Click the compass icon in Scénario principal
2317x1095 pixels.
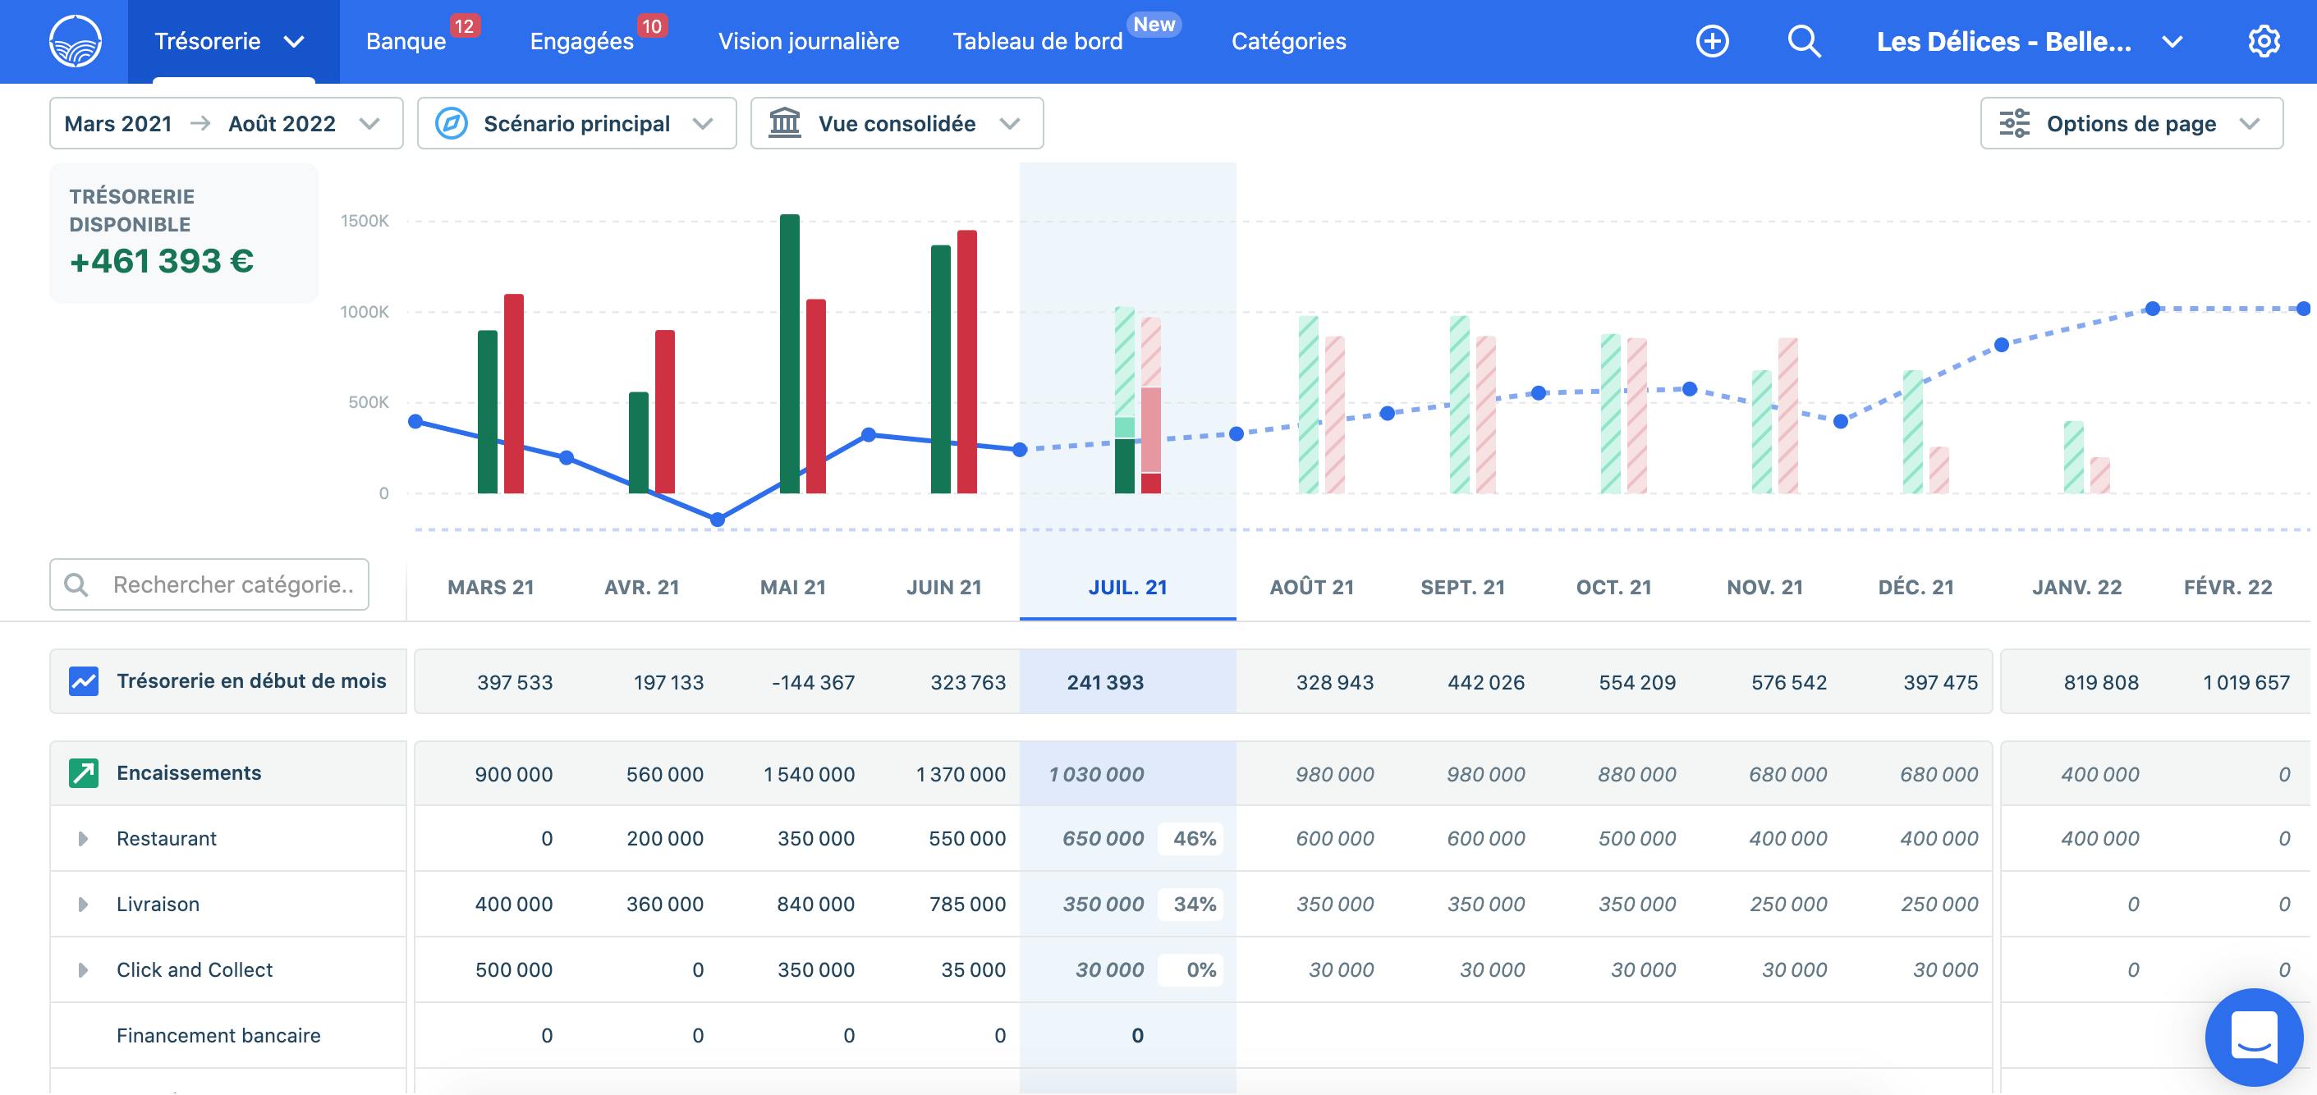point(451,123)
